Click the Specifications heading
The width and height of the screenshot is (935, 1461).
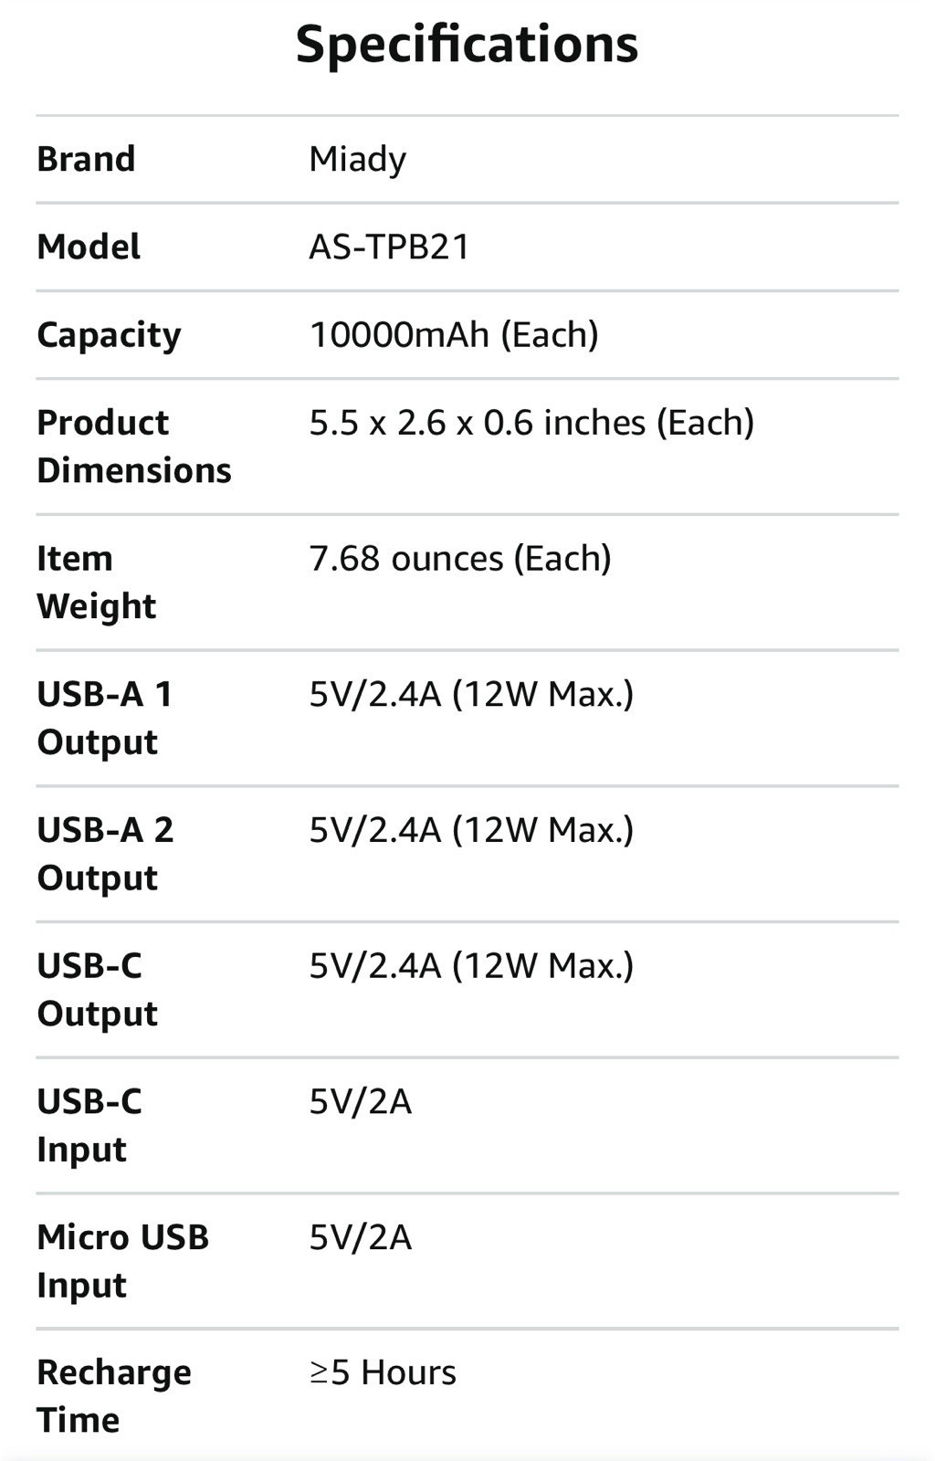click(467, 44)
